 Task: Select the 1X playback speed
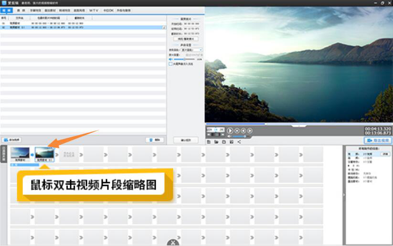click(x=215, y=130)
